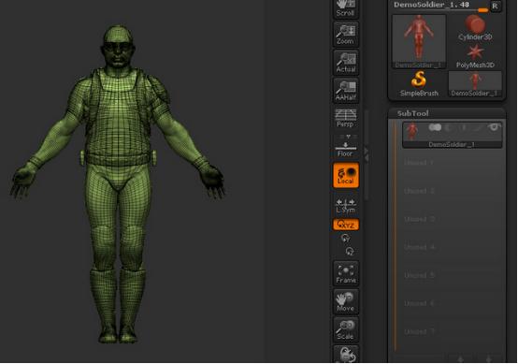Viewport: 518px width, 364px height.
Task: Click the Frame mesh button
Action: coord(346,273)
